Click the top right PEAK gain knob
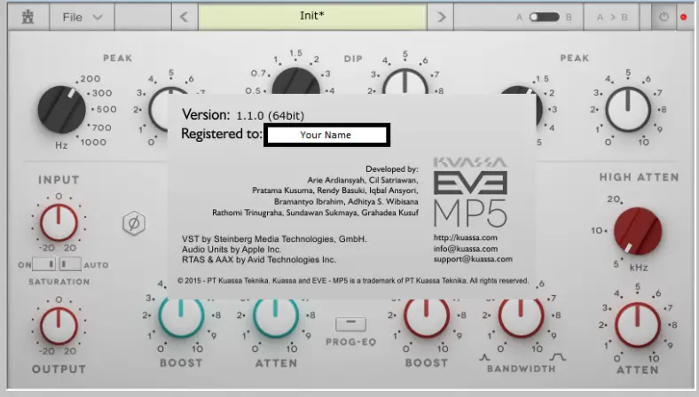Screen dimensions: 699x397 point(628,110)
